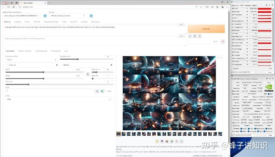The width and height of the screenshot is (275, 157).
Task: Go to browser home page icon
Action: (14, 7)
